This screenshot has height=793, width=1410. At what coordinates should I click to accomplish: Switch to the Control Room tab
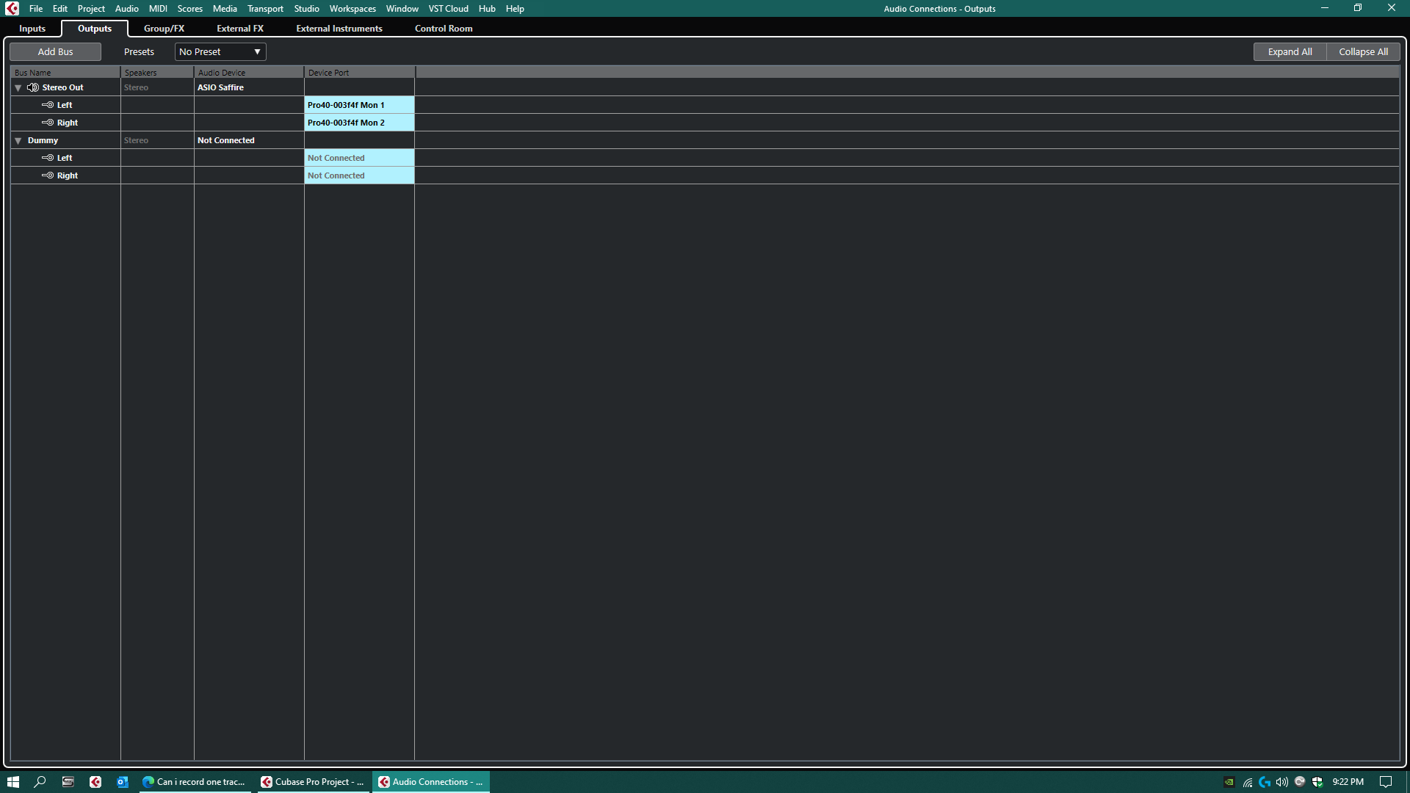pyautogui.click(x=444, y=29)
